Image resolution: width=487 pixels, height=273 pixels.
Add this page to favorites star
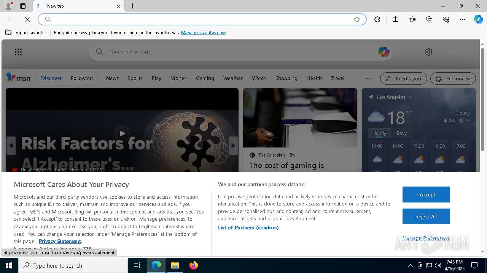coord(357,19)
